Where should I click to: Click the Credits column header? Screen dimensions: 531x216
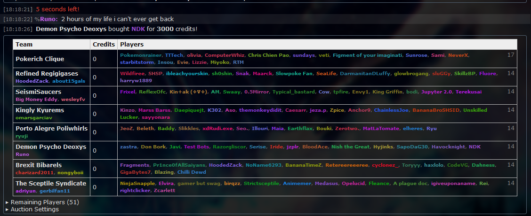pos(104,45)
